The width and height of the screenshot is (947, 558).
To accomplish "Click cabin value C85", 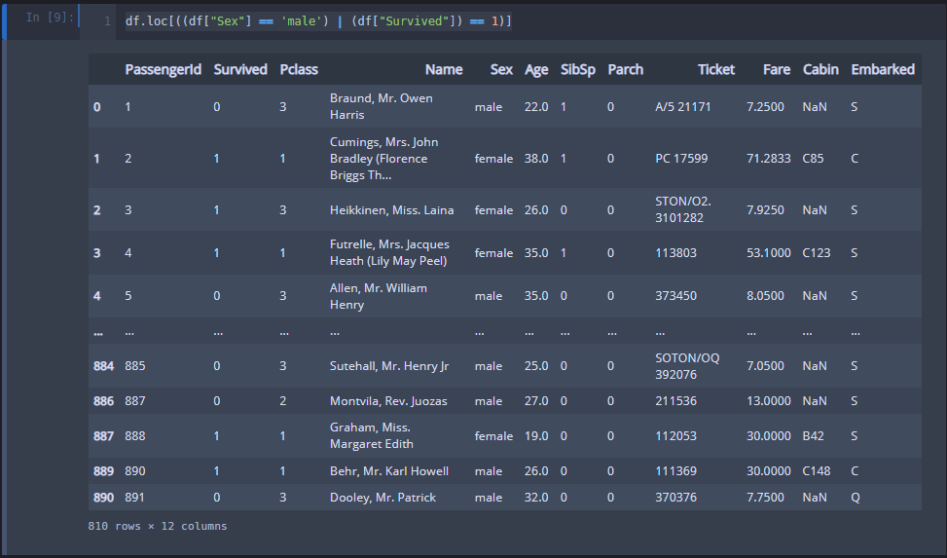I will 813,159.
